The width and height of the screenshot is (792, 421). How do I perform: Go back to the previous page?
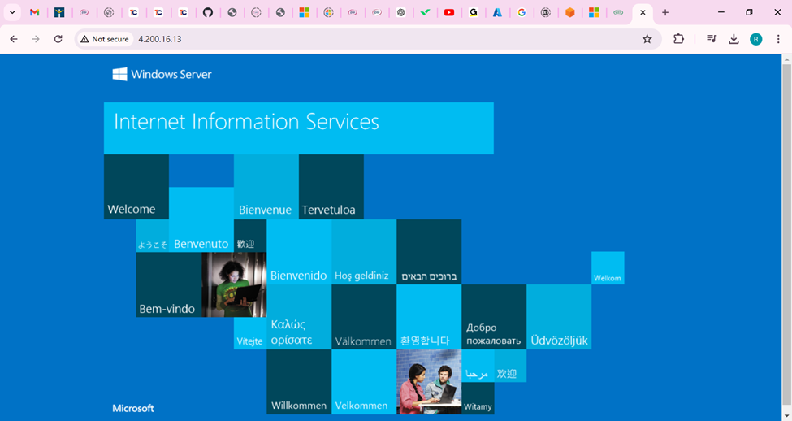pos(14,39)
